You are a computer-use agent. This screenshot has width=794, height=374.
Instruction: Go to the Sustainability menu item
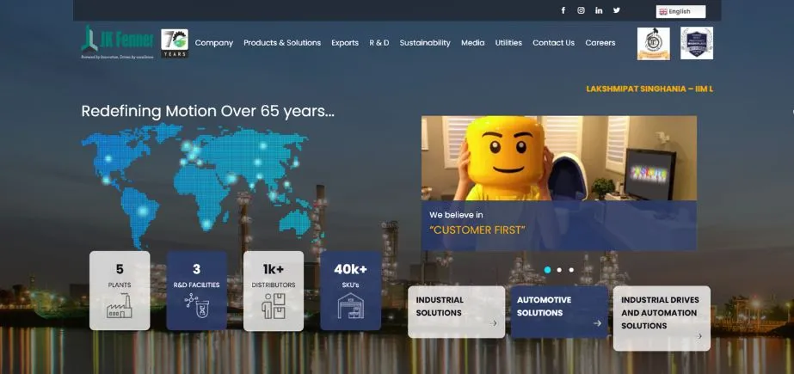click(425, 43)
